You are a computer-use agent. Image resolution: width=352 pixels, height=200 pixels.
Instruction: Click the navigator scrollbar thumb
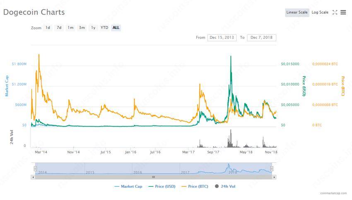pyautogui.click(x=154, y=177)
